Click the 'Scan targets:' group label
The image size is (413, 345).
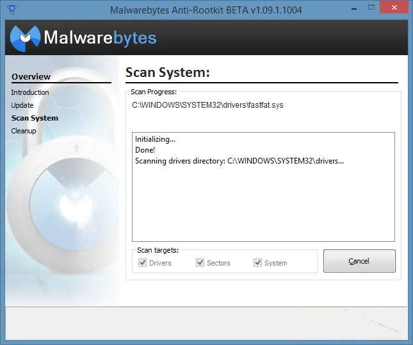[x=158, y=250]
